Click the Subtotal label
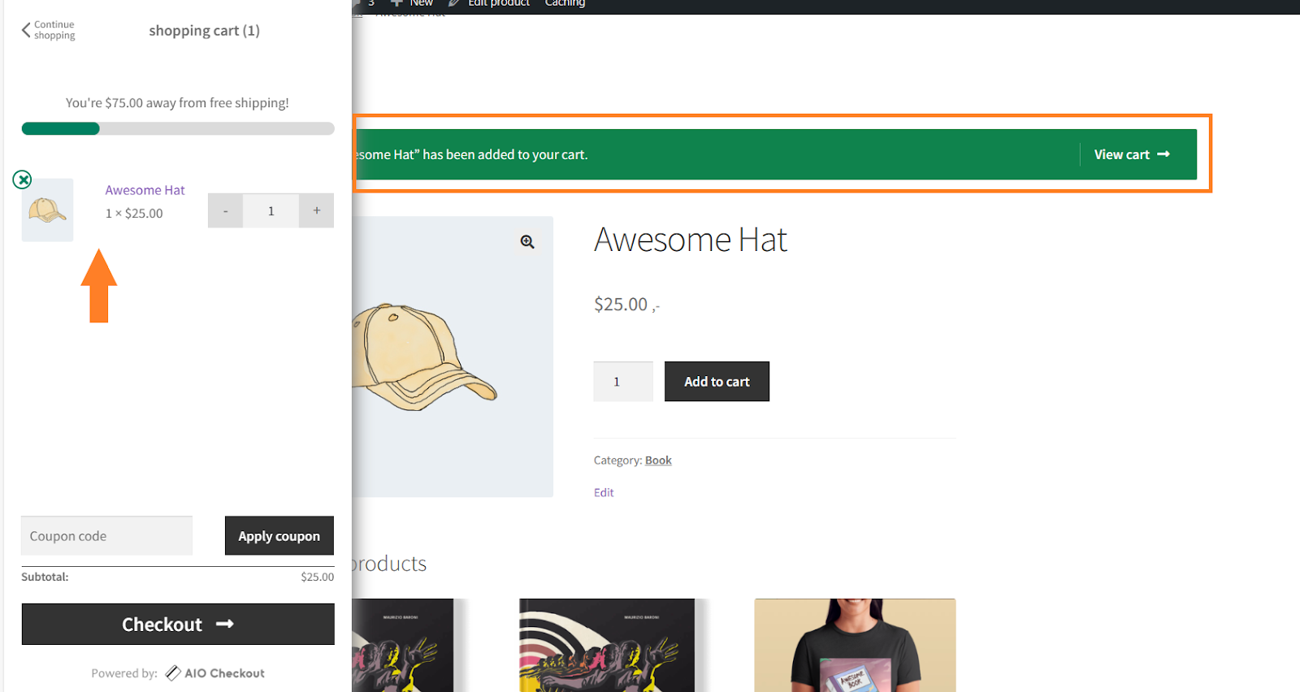 (45, 577)
